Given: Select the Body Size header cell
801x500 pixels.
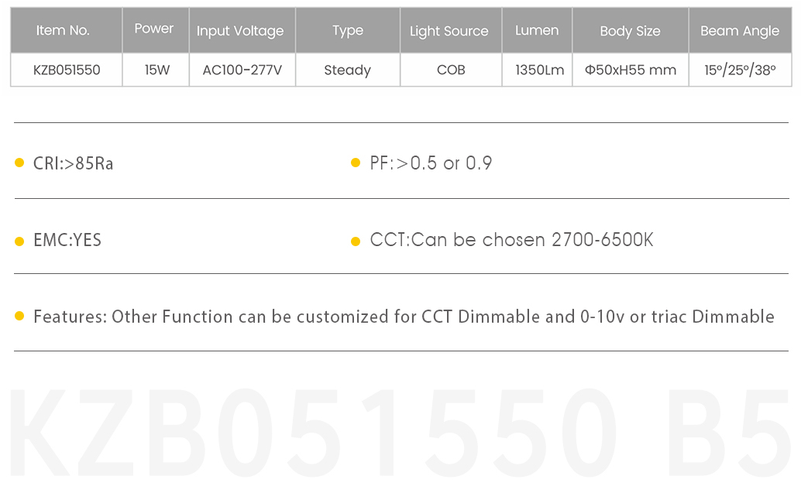Looking at the screenshot, I should [x=631, y=30].
